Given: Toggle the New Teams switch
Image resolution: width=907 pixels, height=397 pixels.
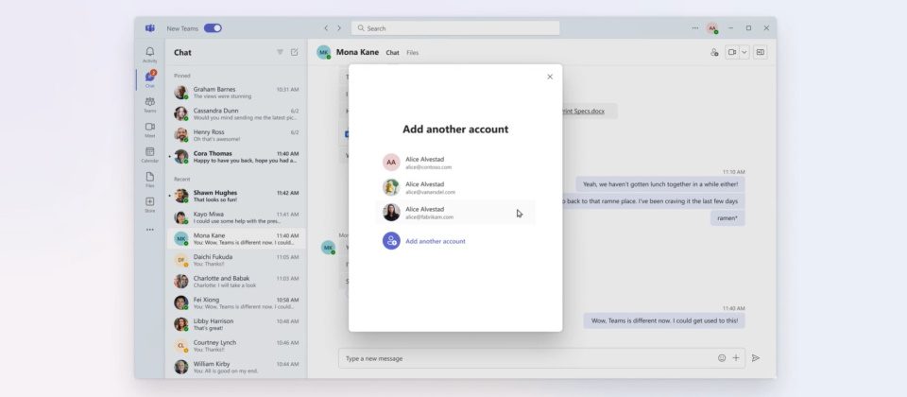Looking at the screenshot, I should click(213, 28).
